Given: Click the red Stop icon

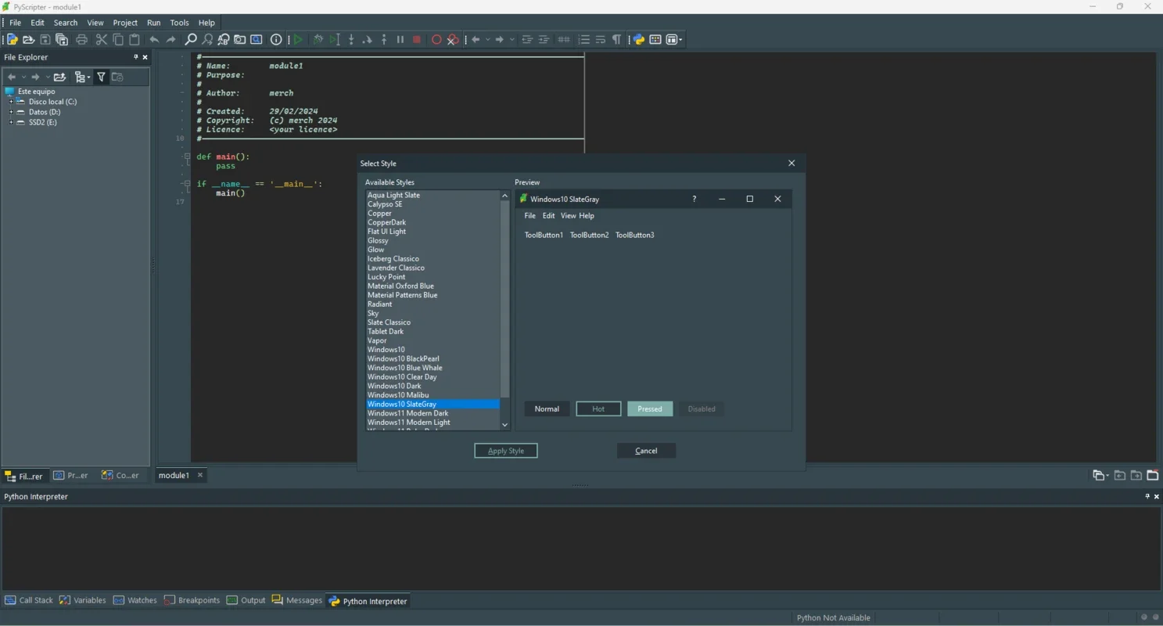Looking at the screenshot, I should pyautogui.click(x=417, y=40).
